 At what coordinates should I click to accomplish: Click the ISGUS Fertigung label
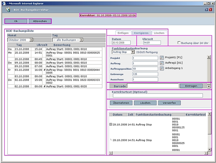[147, 52]
